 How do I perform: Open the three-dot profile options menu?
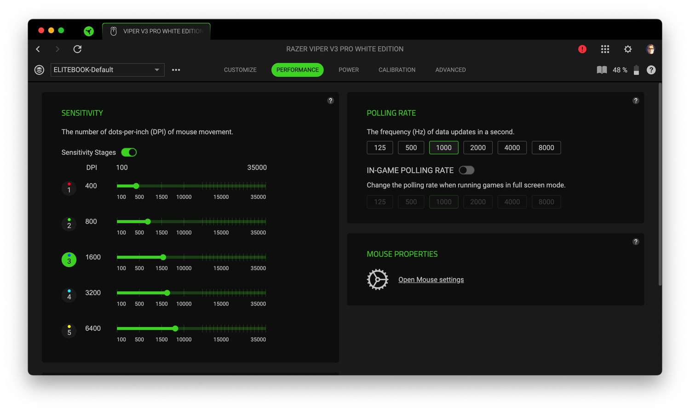pos(176,70)
